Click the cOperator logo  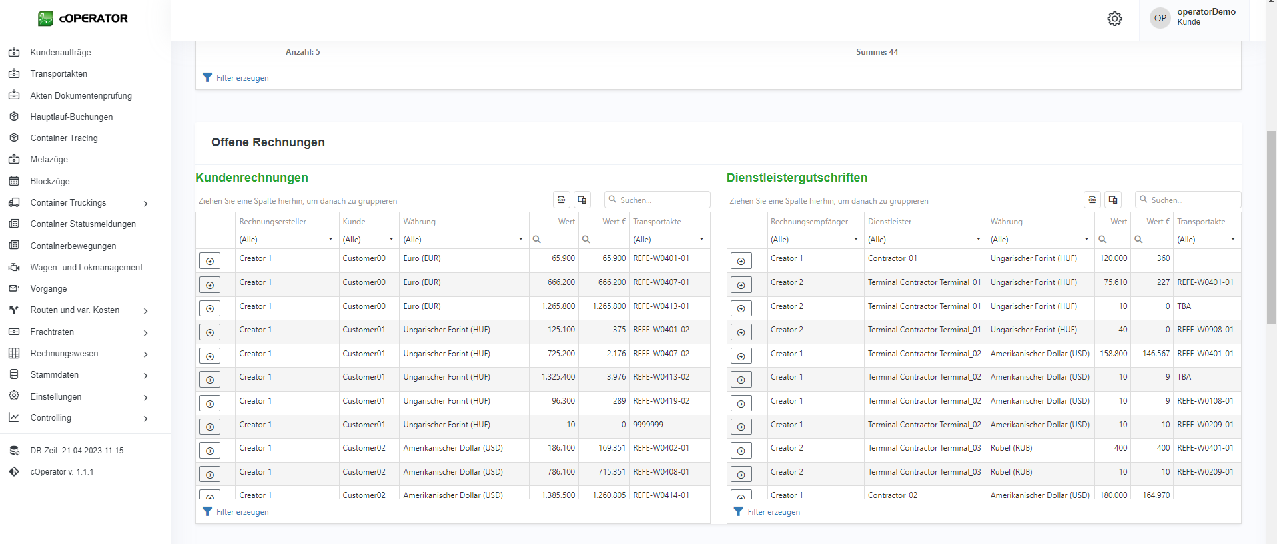[x=83, y=19]
